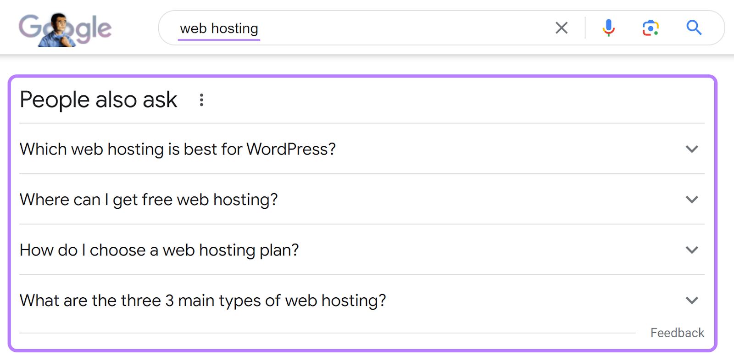The image size is (734, 362).
Task: Start a voice search with the microphone icon
Action: click(x=608, y=28)
